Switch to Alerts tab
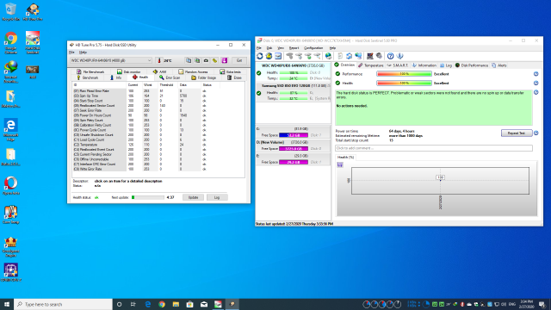The image size is (551, 310). click(499, 65)
